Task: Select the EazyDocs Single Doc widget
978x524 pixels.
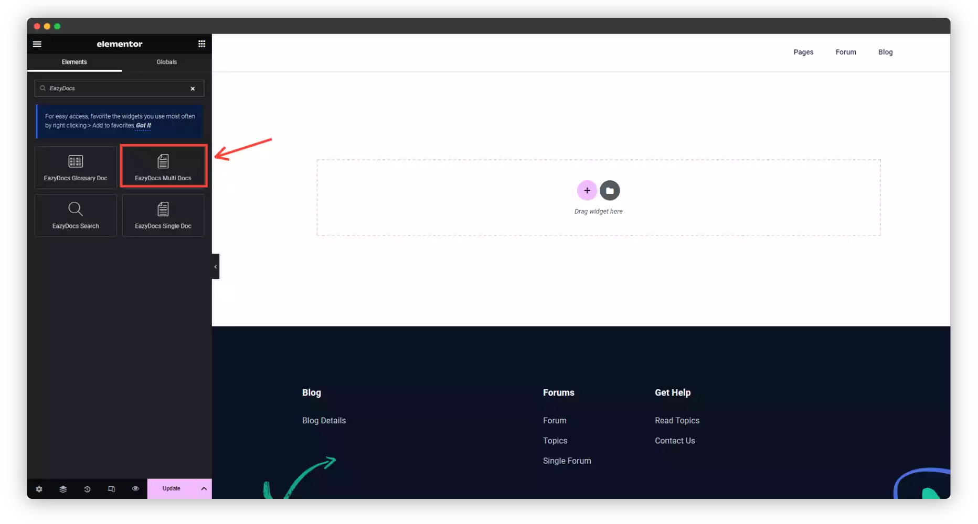Action: 163,215
